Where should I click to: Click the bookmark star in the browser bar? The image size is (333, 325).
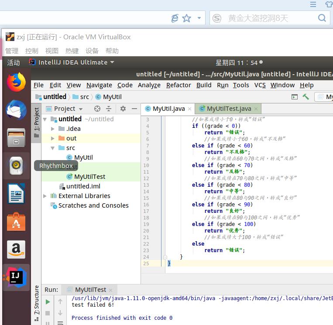click(187, 18)
